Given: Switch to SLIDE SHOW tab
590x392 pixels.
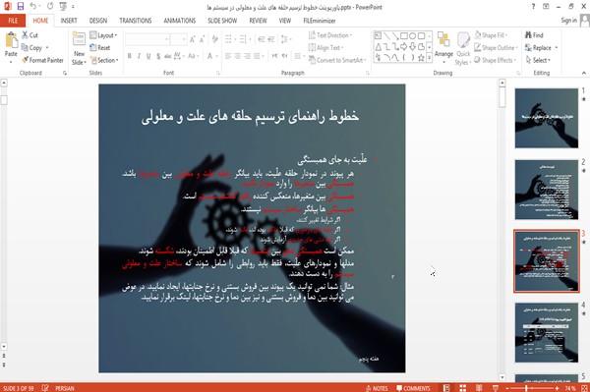Looking at the screenshot, I should [222, 21].
